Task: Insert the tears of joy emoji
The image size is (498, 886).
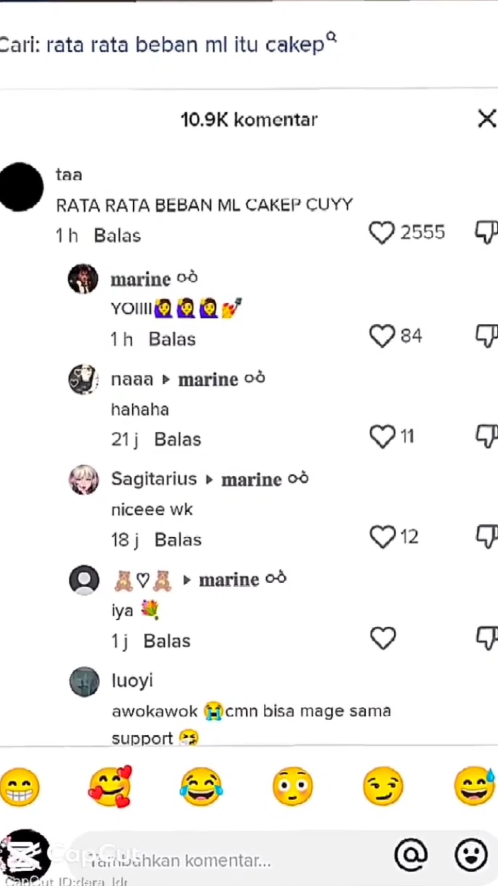Action: [x=201, y=787]
